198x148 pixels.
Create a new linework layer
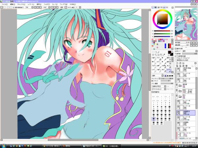click(x=180, y=63)
